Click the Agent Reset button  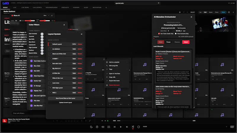pos(232,127)
